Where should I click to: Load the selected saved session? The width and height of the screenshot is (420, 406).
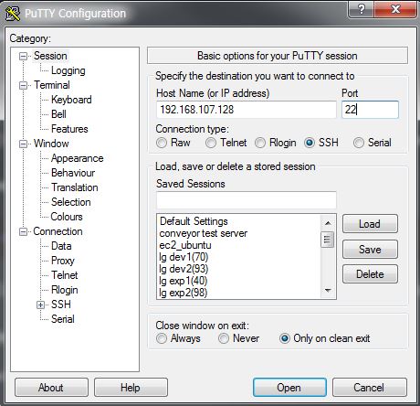coord(370,224)
